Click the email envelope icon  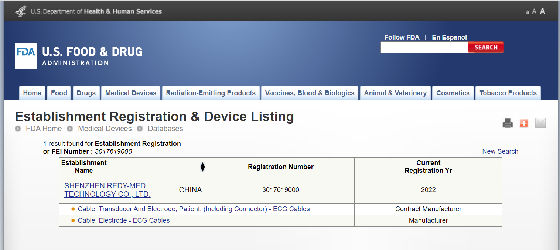(540, 123)
